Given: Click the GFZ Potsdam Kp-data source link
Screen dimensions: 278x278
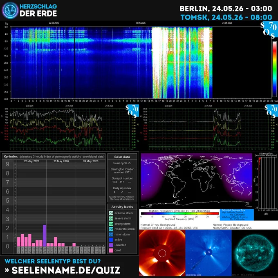Looking at the screenshot, I should [122, 198].
